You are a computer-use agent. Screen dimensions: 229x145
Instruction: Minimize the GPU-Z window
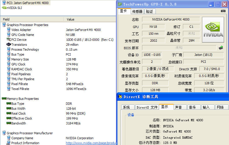point(211,4)
